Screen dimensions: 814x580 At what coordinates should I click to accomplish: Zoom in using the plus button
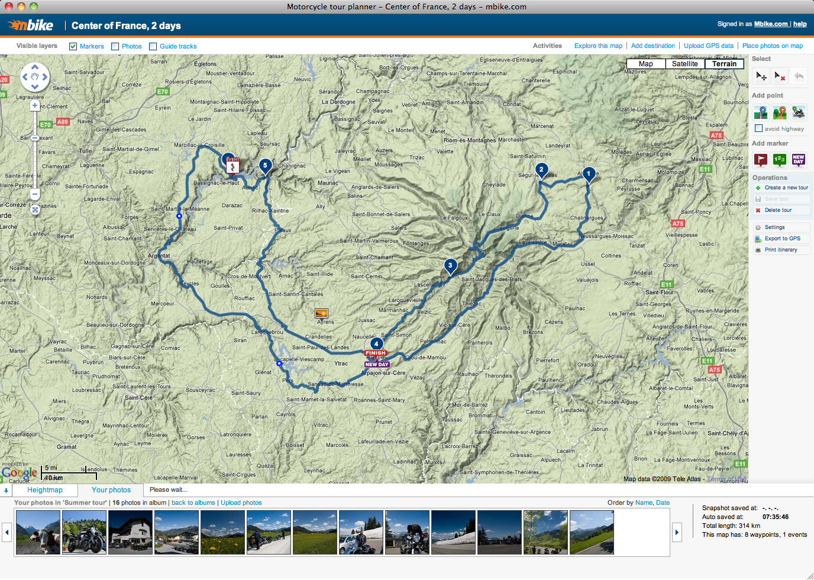(35, 105)
